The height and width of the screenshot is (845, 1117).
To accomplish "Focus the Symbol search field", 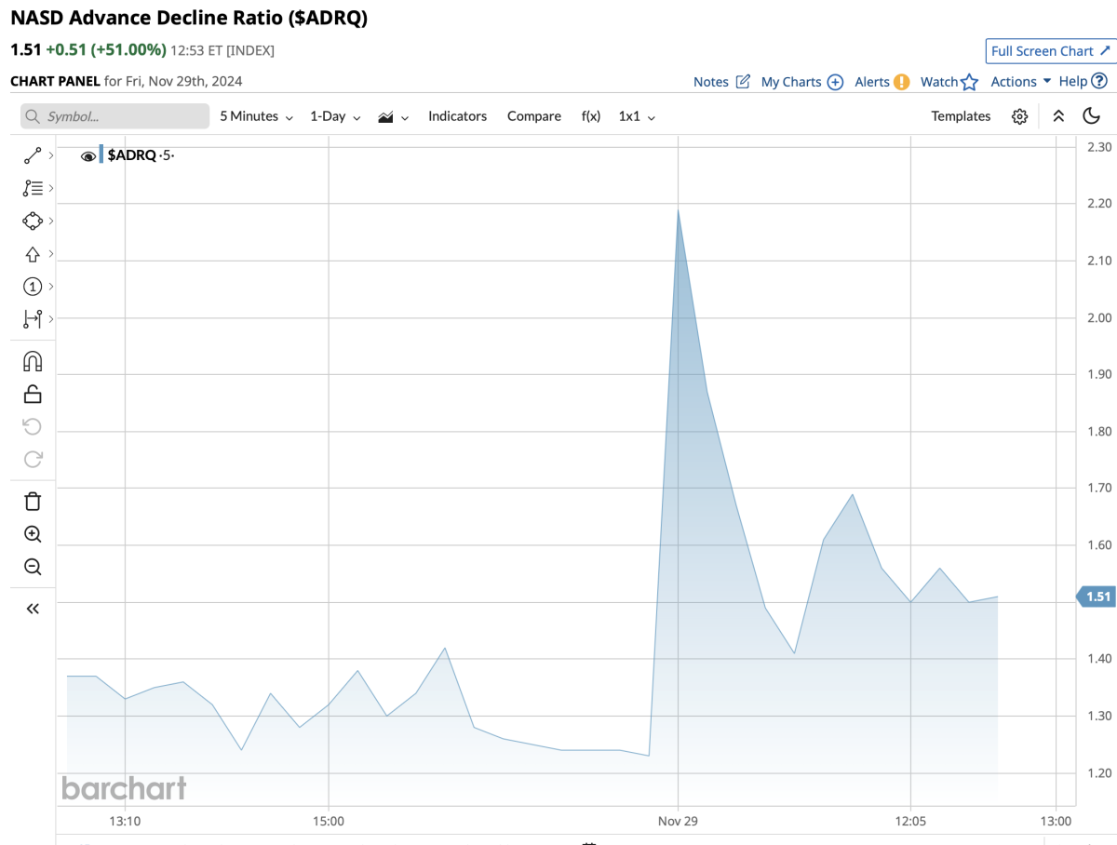I will coord(115,116).
